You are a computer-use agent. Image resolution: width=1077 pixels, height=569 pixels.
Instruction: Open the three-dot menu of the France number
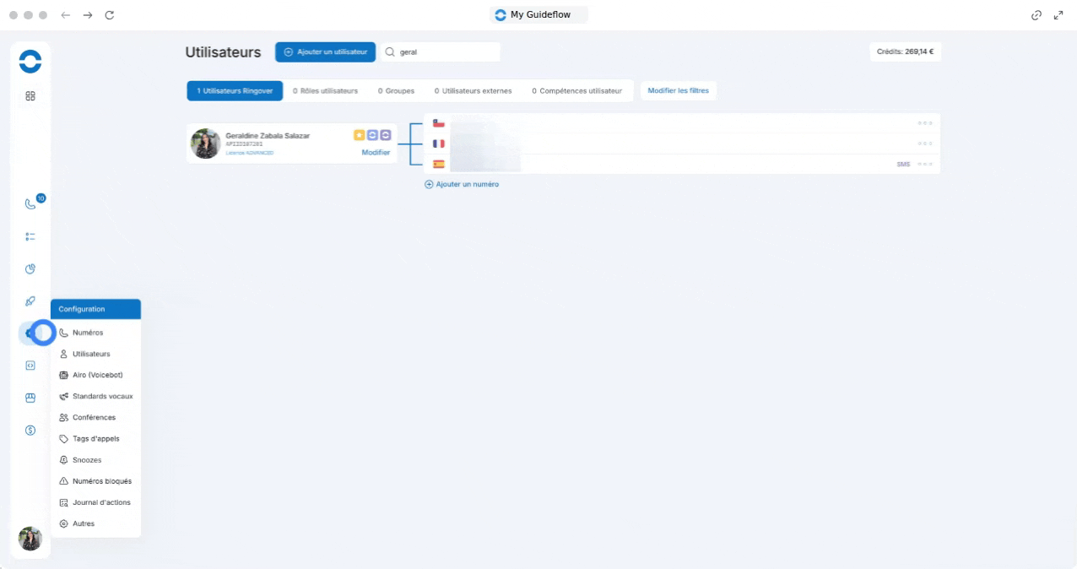[x=925, y=144]
